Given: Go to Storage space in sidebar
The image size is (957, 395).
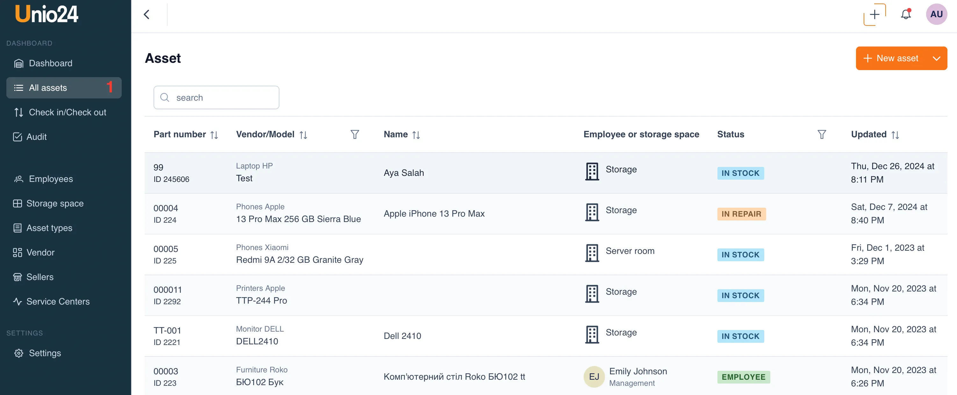Looking at the screenshot, I should [54, 203].
